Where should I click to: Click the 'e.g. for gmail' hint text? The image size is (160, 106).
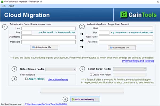coord(57,32)
